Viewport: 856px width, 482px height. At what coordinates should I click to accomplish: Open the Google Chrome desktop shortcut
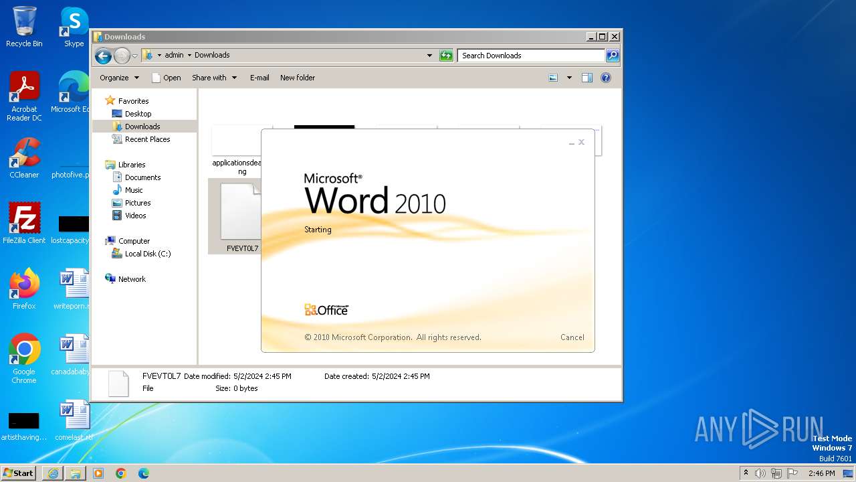(x=24, y=359)
